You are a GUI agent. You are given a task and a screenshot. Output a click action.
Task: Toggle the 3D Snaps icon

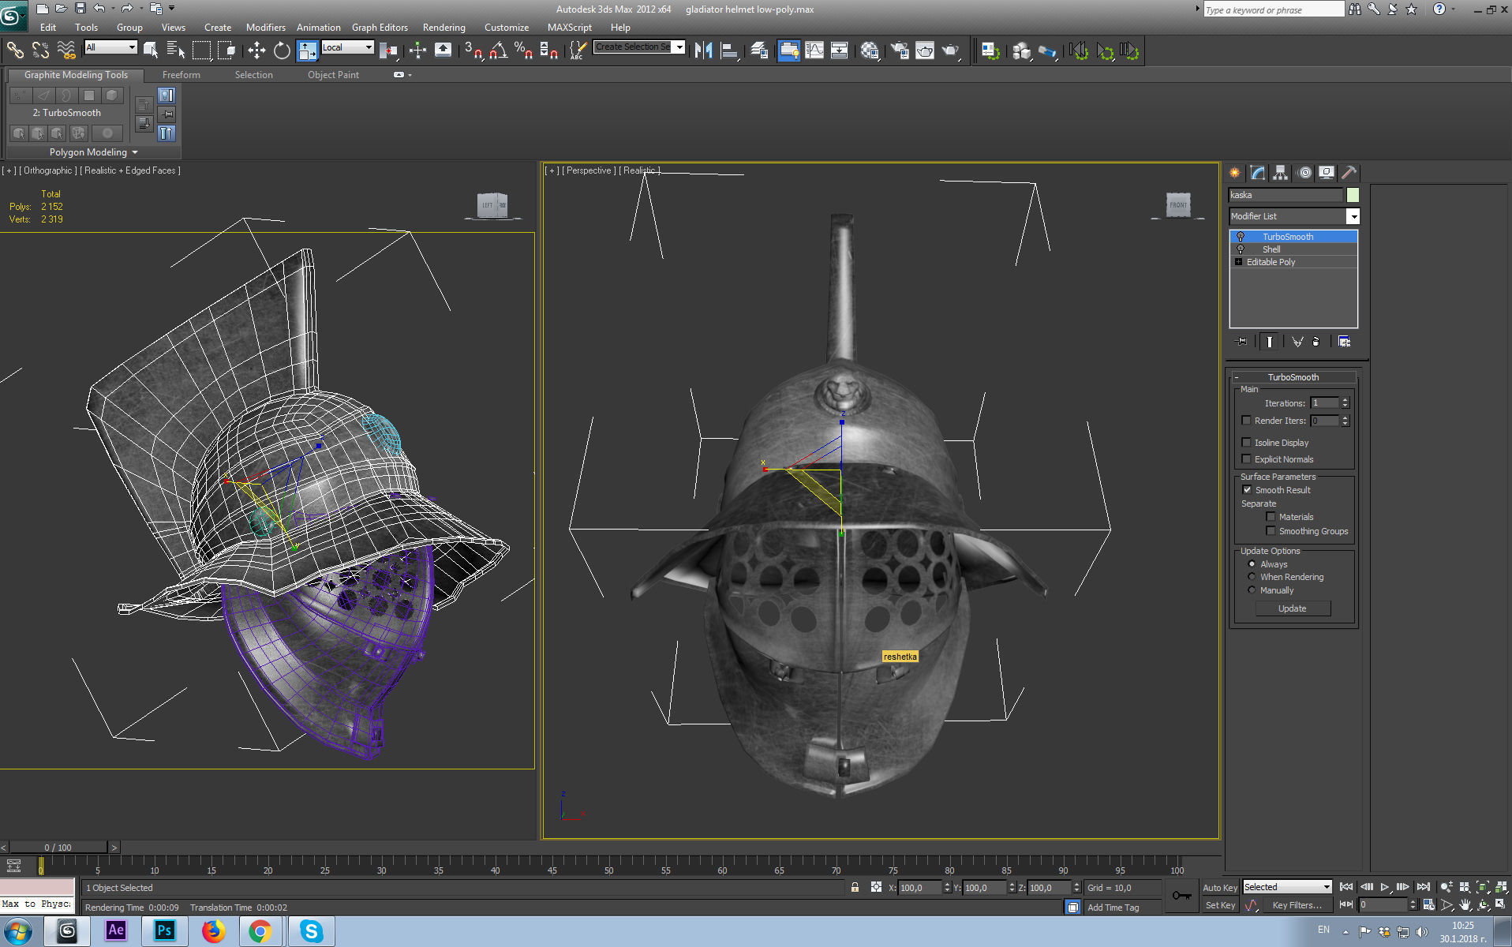[473, 51]
